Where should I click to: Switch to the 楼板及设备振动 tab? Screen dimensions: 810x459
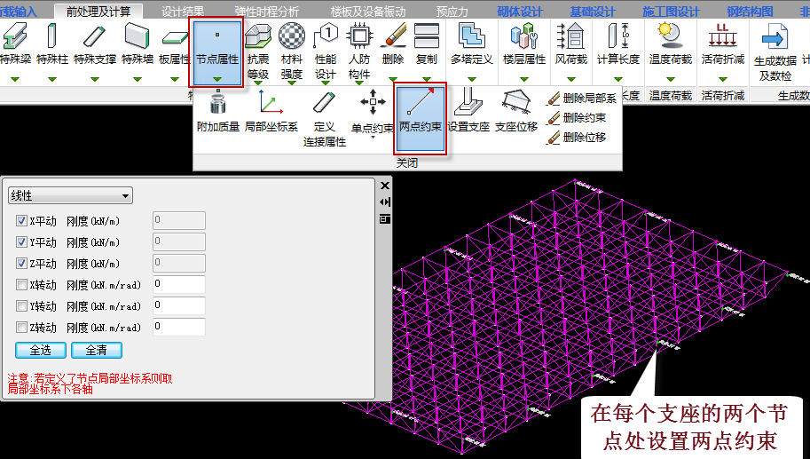click(368, 11)
